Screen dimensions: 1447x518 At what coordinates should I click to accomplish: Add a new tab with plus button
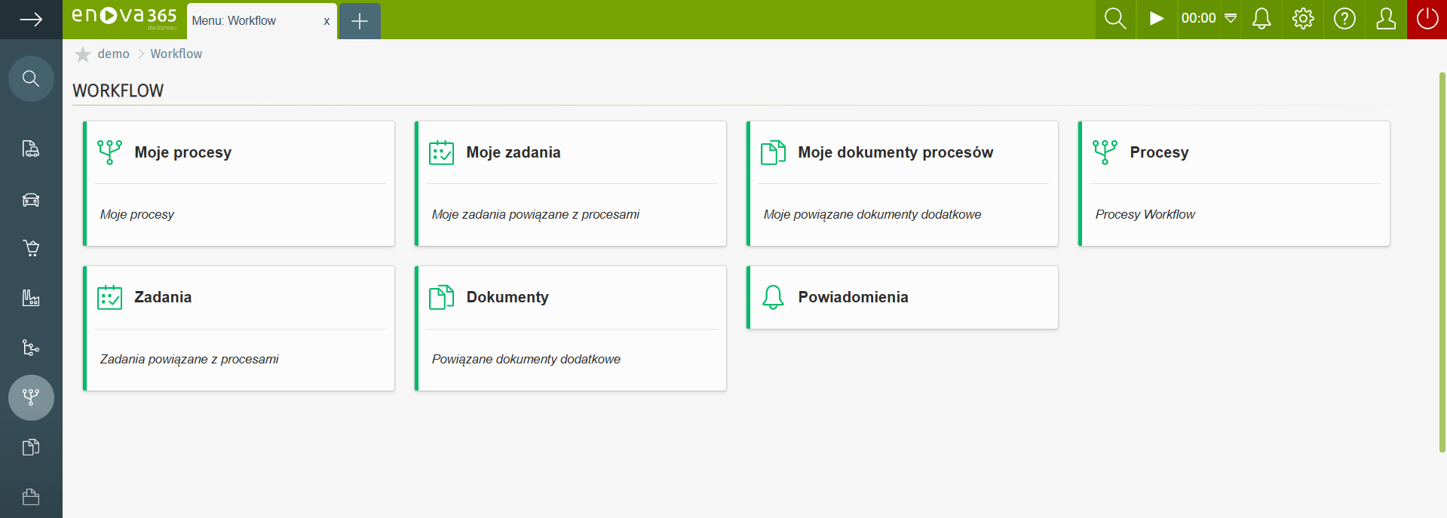click(x=360, y=21)
